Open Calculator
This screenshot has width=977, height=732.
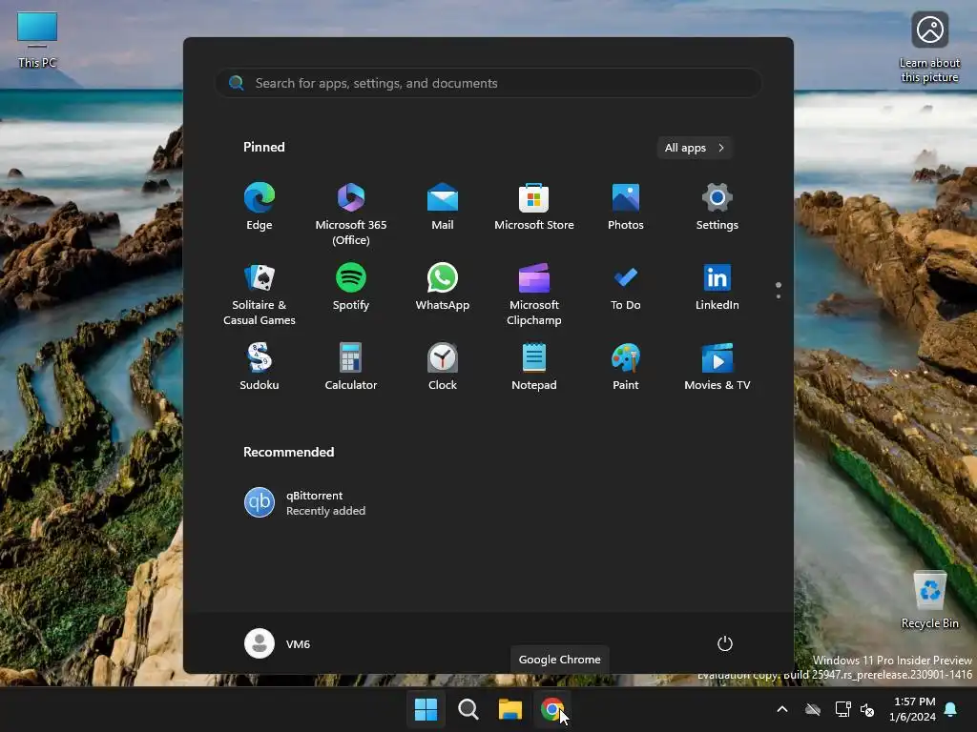point(351,367)
